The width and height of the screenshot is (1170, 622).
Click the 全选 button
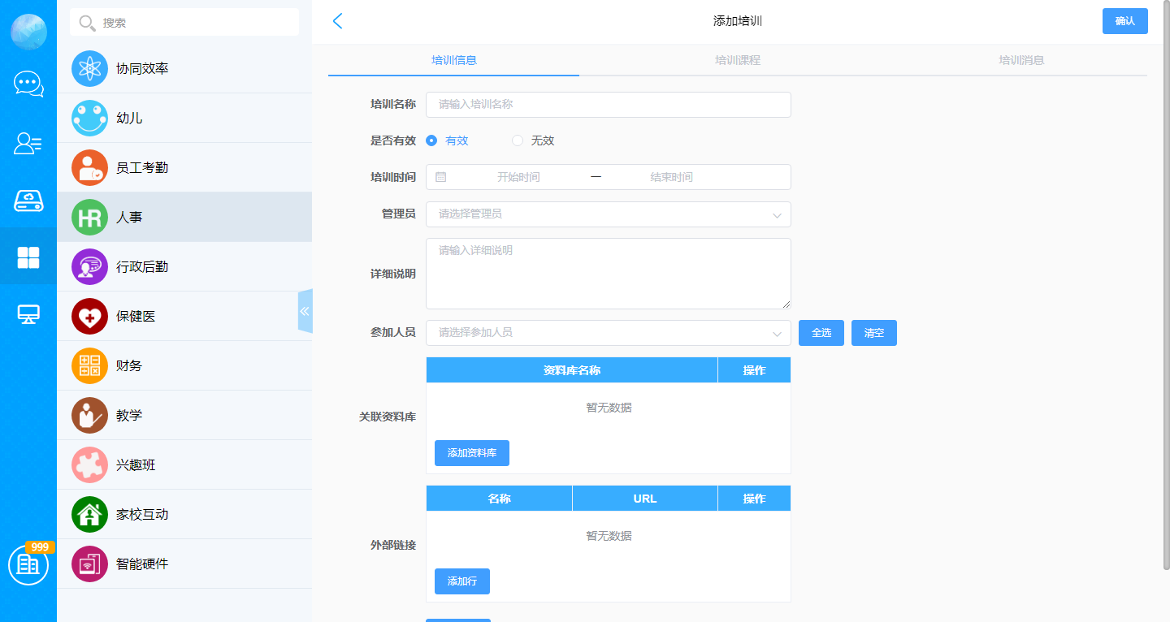click(x=821, y=333)
